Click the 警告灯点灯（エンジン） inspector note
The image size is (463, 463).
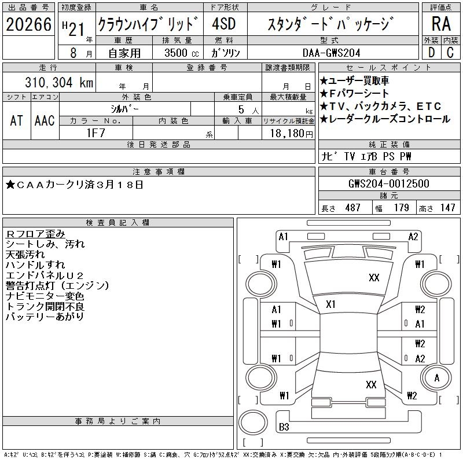[x=57, y=286]
